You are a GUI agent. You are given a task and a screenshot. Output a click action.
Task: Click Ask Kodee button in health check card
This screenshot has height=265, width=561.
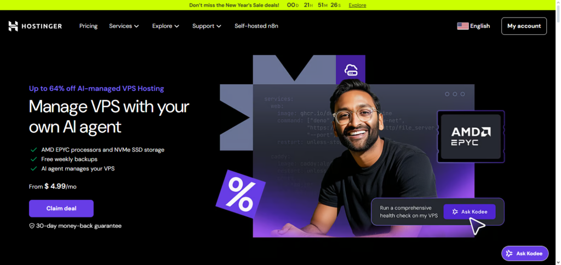tap(470, 211)
